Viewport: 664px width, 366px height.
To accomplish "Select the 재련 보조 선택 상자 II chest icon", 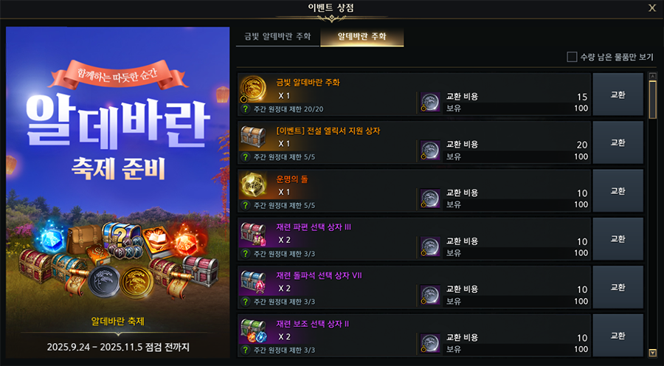I will [x=253, y=330].
